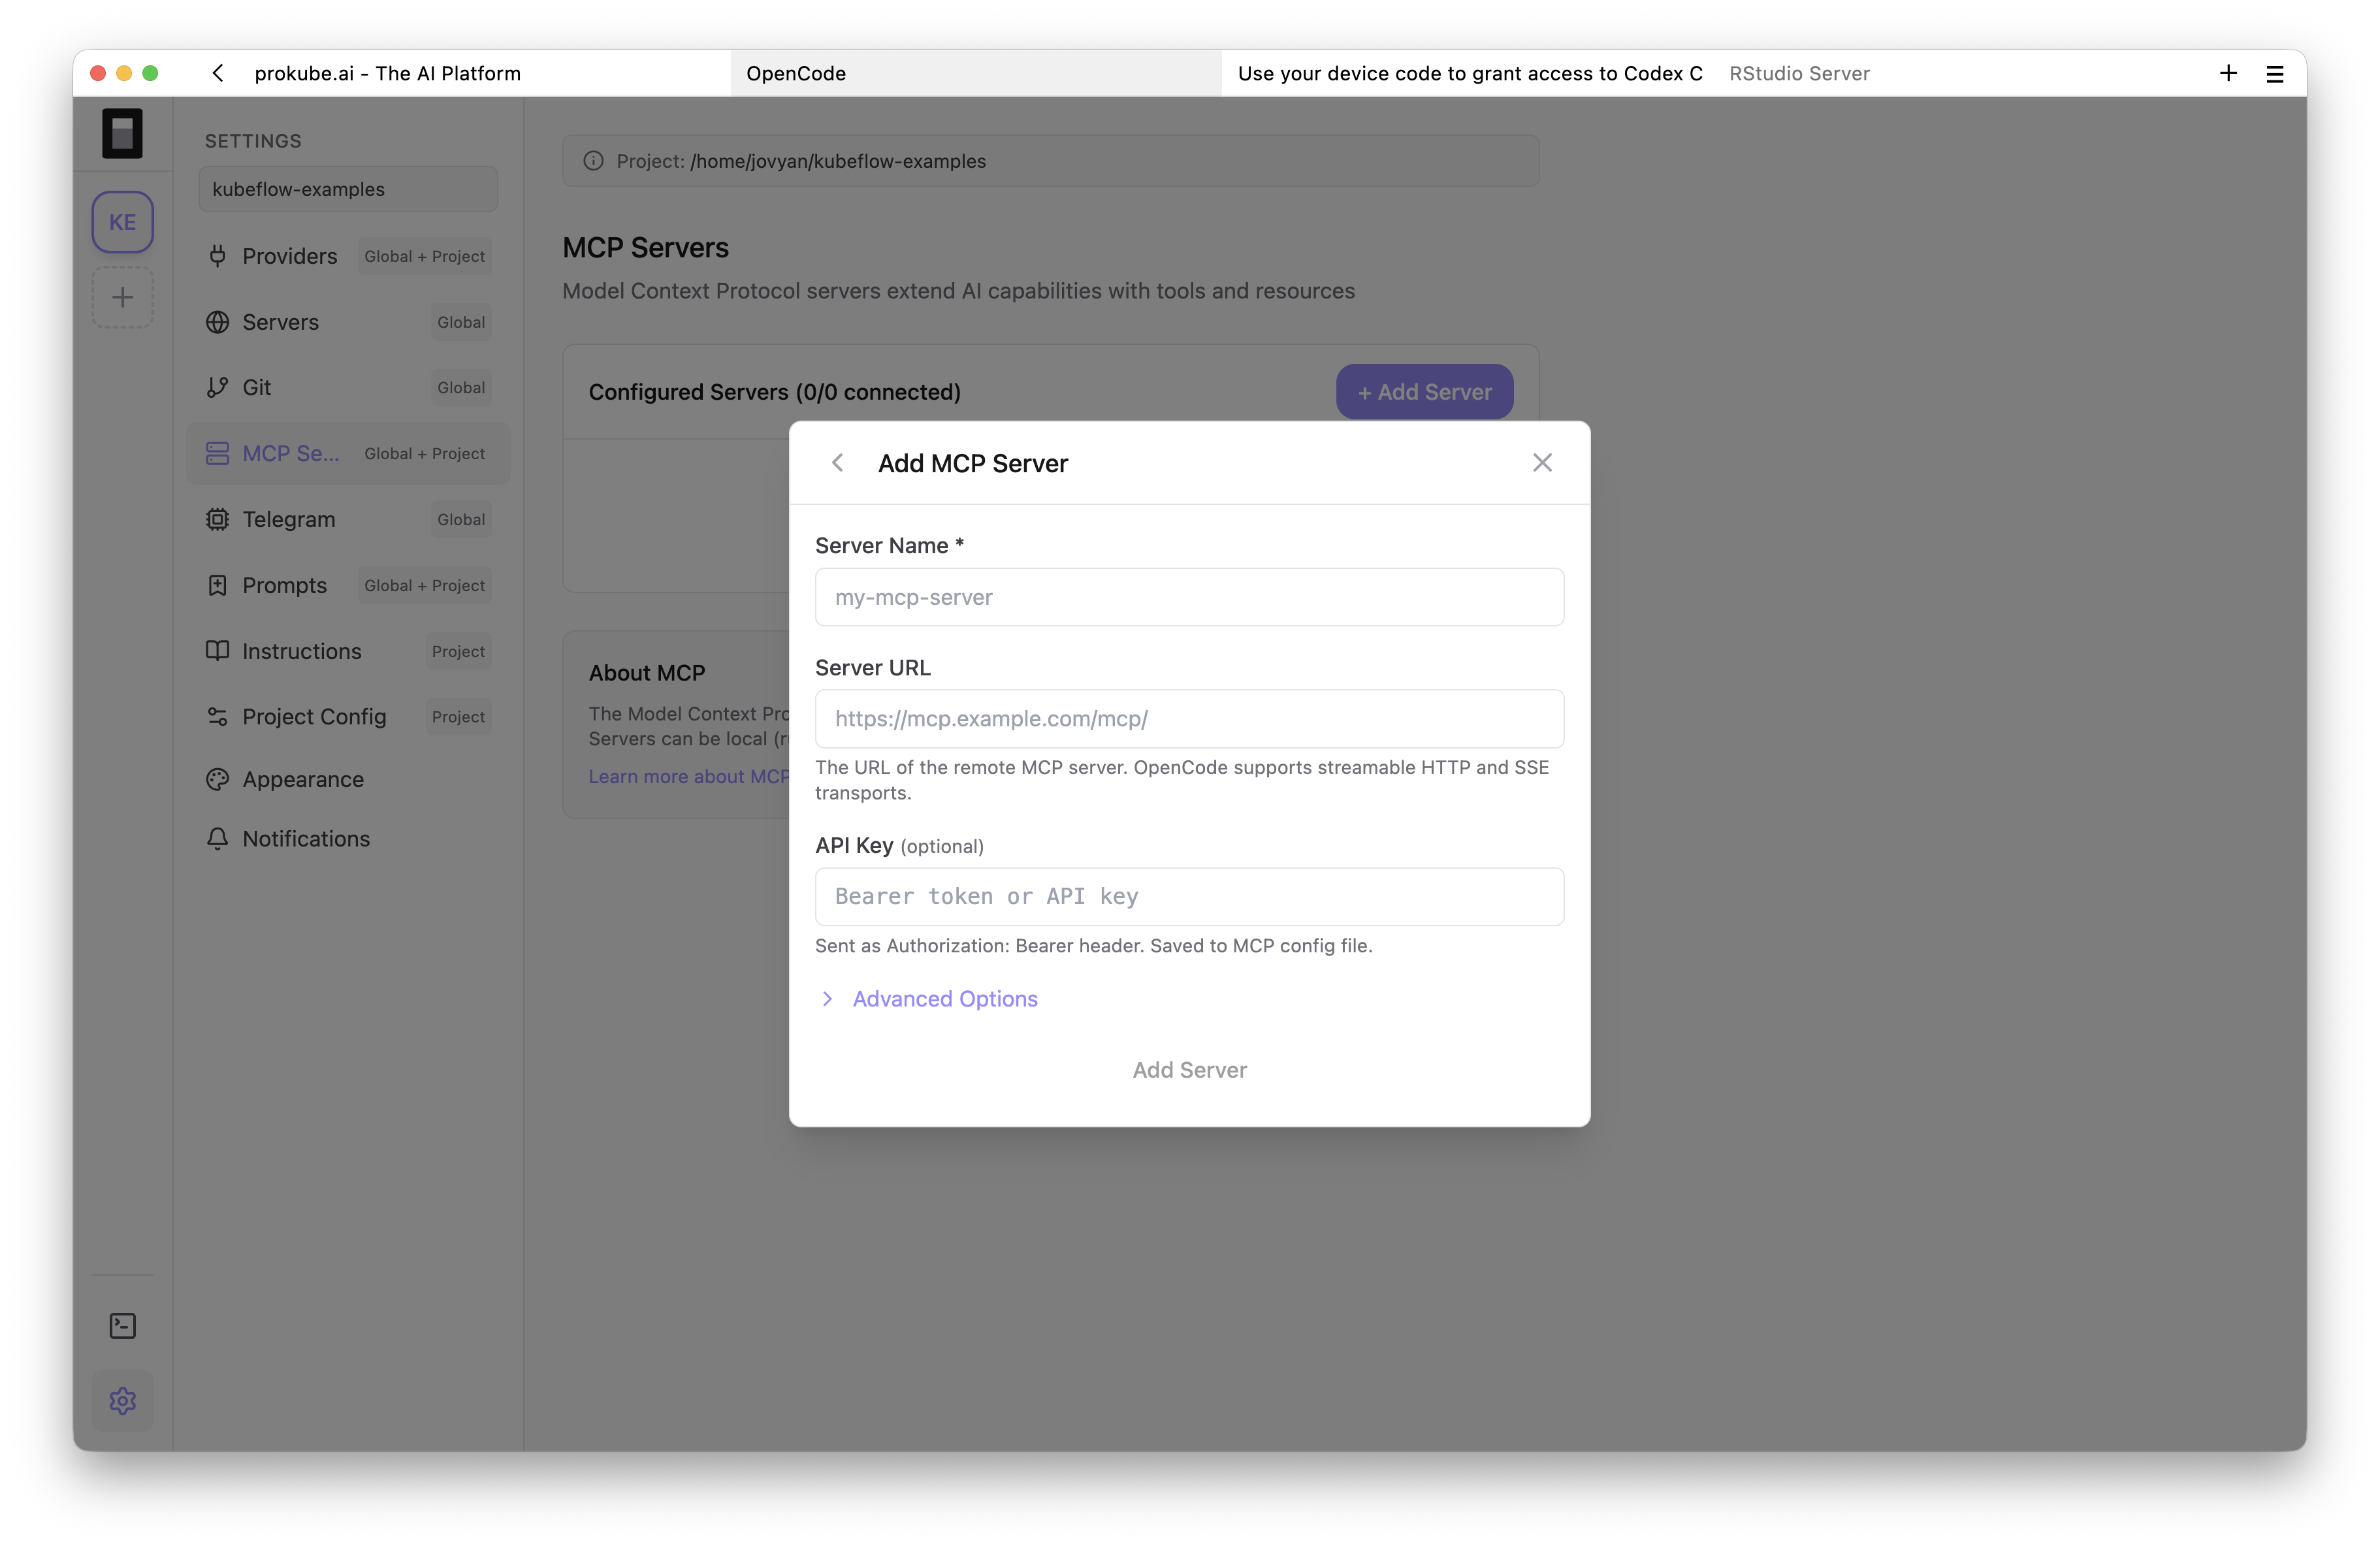Expand Advanced Options section

click(929, 999)
